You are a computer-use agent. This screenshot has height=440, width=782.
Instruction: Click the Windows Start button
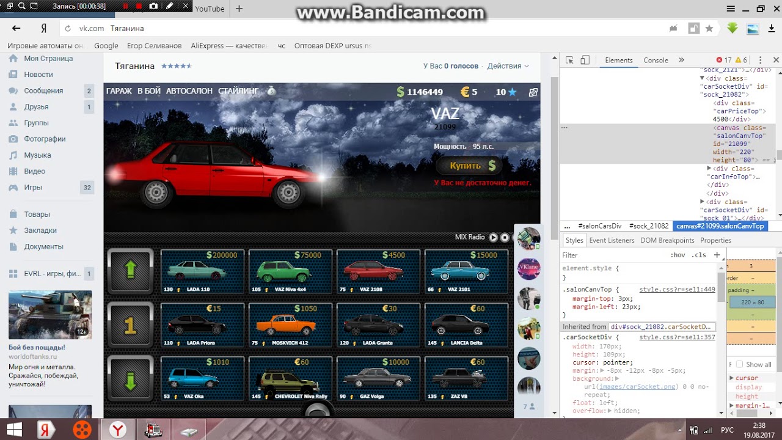click(x=13, y=429)
